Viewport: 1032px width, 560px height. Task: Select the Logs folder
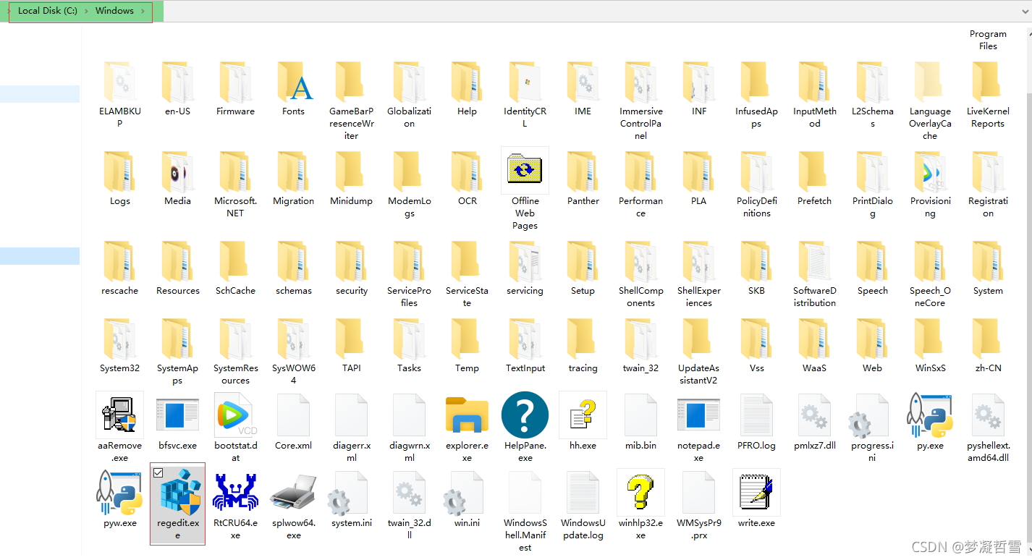[x=119, y=178]
